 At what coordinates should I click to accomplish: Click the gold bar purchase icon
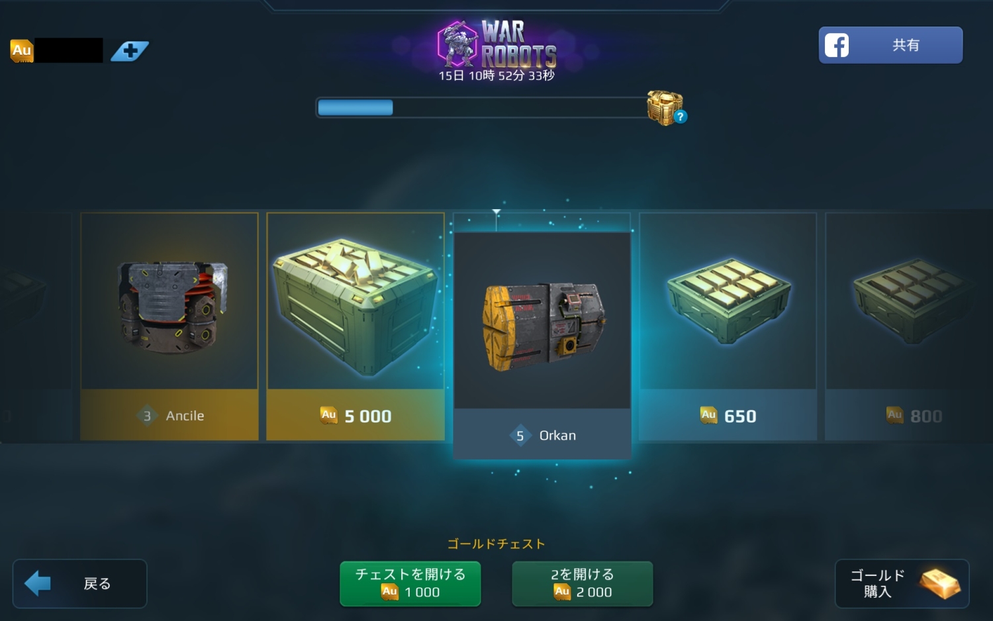[x=939, y=583]
